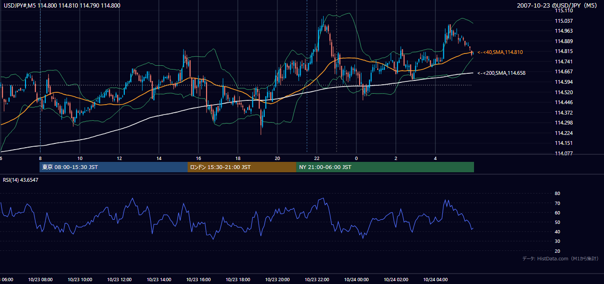This screenshot has height=284, width=604.
Task: Select the NY 21:00-06:00 JST session bar
Action: (x=385, y=167)
